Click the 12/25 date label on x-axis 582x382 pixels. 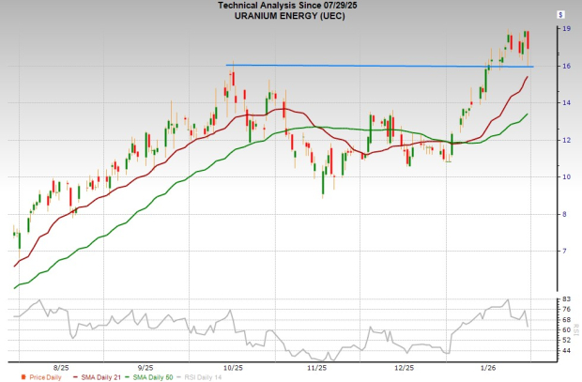[x=404, y=368]
